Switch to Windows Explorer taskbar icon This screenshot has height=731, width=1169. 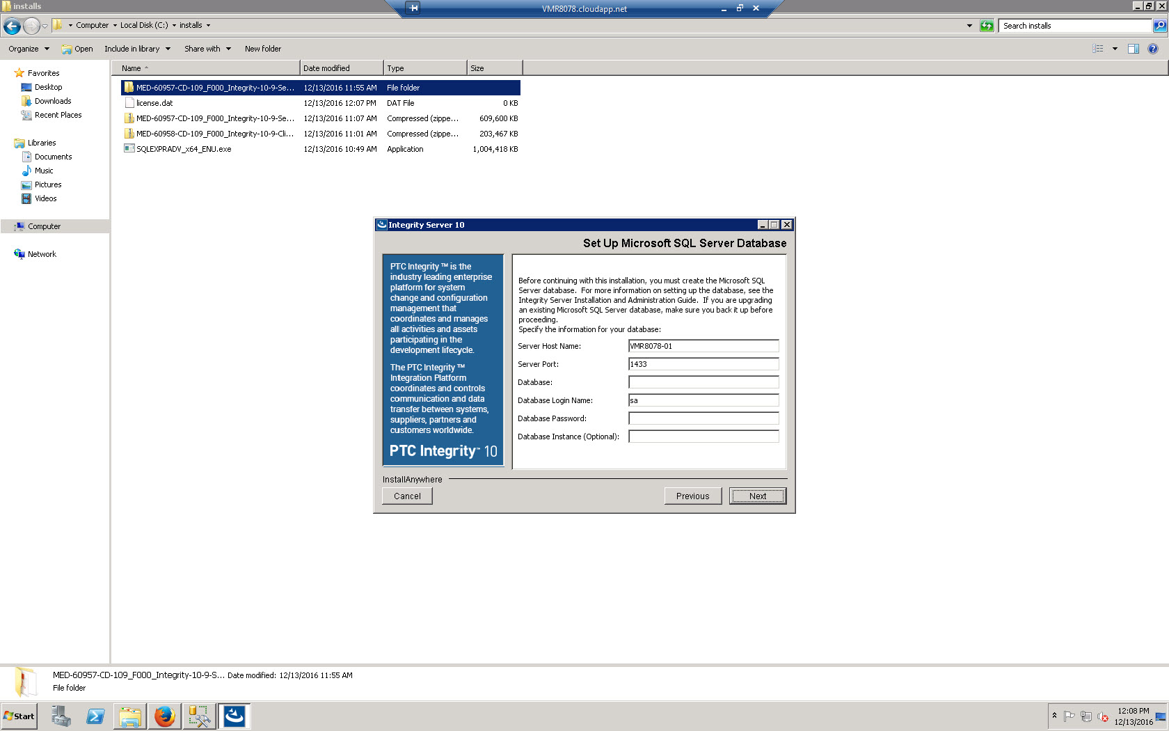click(130, 716)
